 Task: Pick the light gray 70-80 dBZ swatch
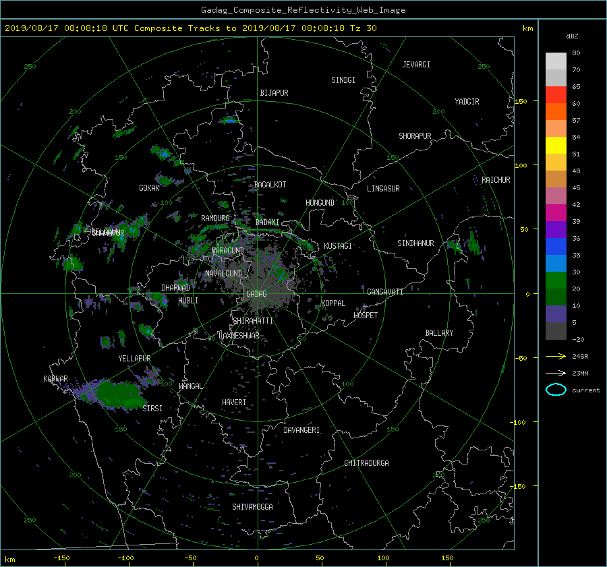pos(556,61)
